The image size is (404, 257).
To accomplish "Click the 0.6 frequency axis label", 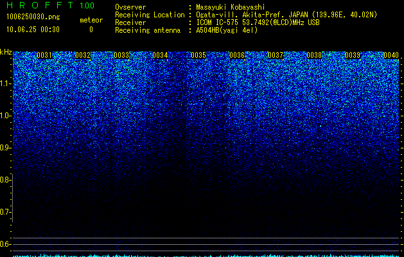I will pyautogui.click(x=6, y=244).
